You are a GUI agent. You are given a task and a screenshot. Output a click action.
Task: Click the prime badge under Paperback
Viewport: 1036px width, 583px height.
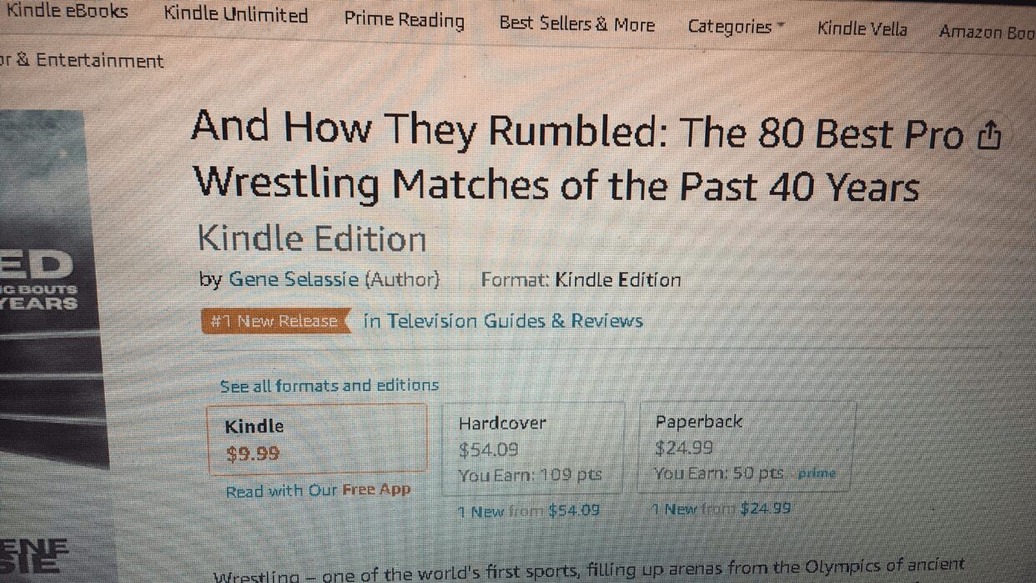816,474
